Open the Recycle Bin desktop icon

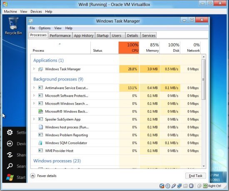pos(13,25)
